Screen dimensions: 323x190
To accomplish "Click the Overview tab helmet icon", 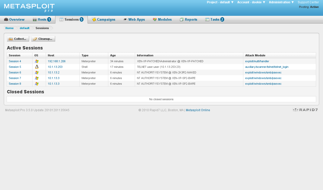I will (x=6, y=20).
